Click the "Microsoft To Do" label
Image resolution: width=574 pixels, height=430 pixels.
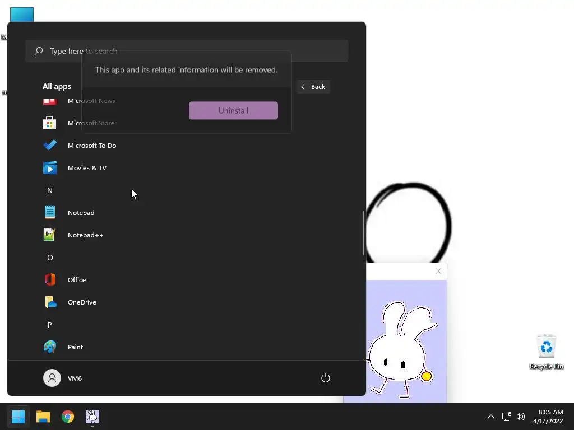coord(92,146)
